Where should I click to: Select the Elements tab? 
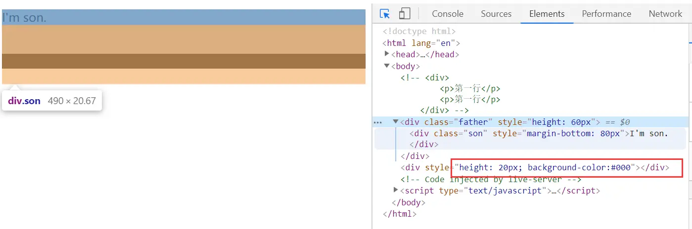(547, 14)
